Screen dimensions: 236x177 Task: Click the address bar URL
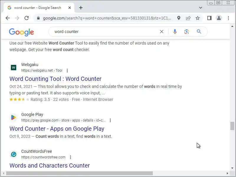tap(107, 18)
